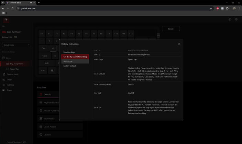Open the apps grid in bookmarks bar
This screenshot has height=144, width=242.
click(x=3, y=13)
